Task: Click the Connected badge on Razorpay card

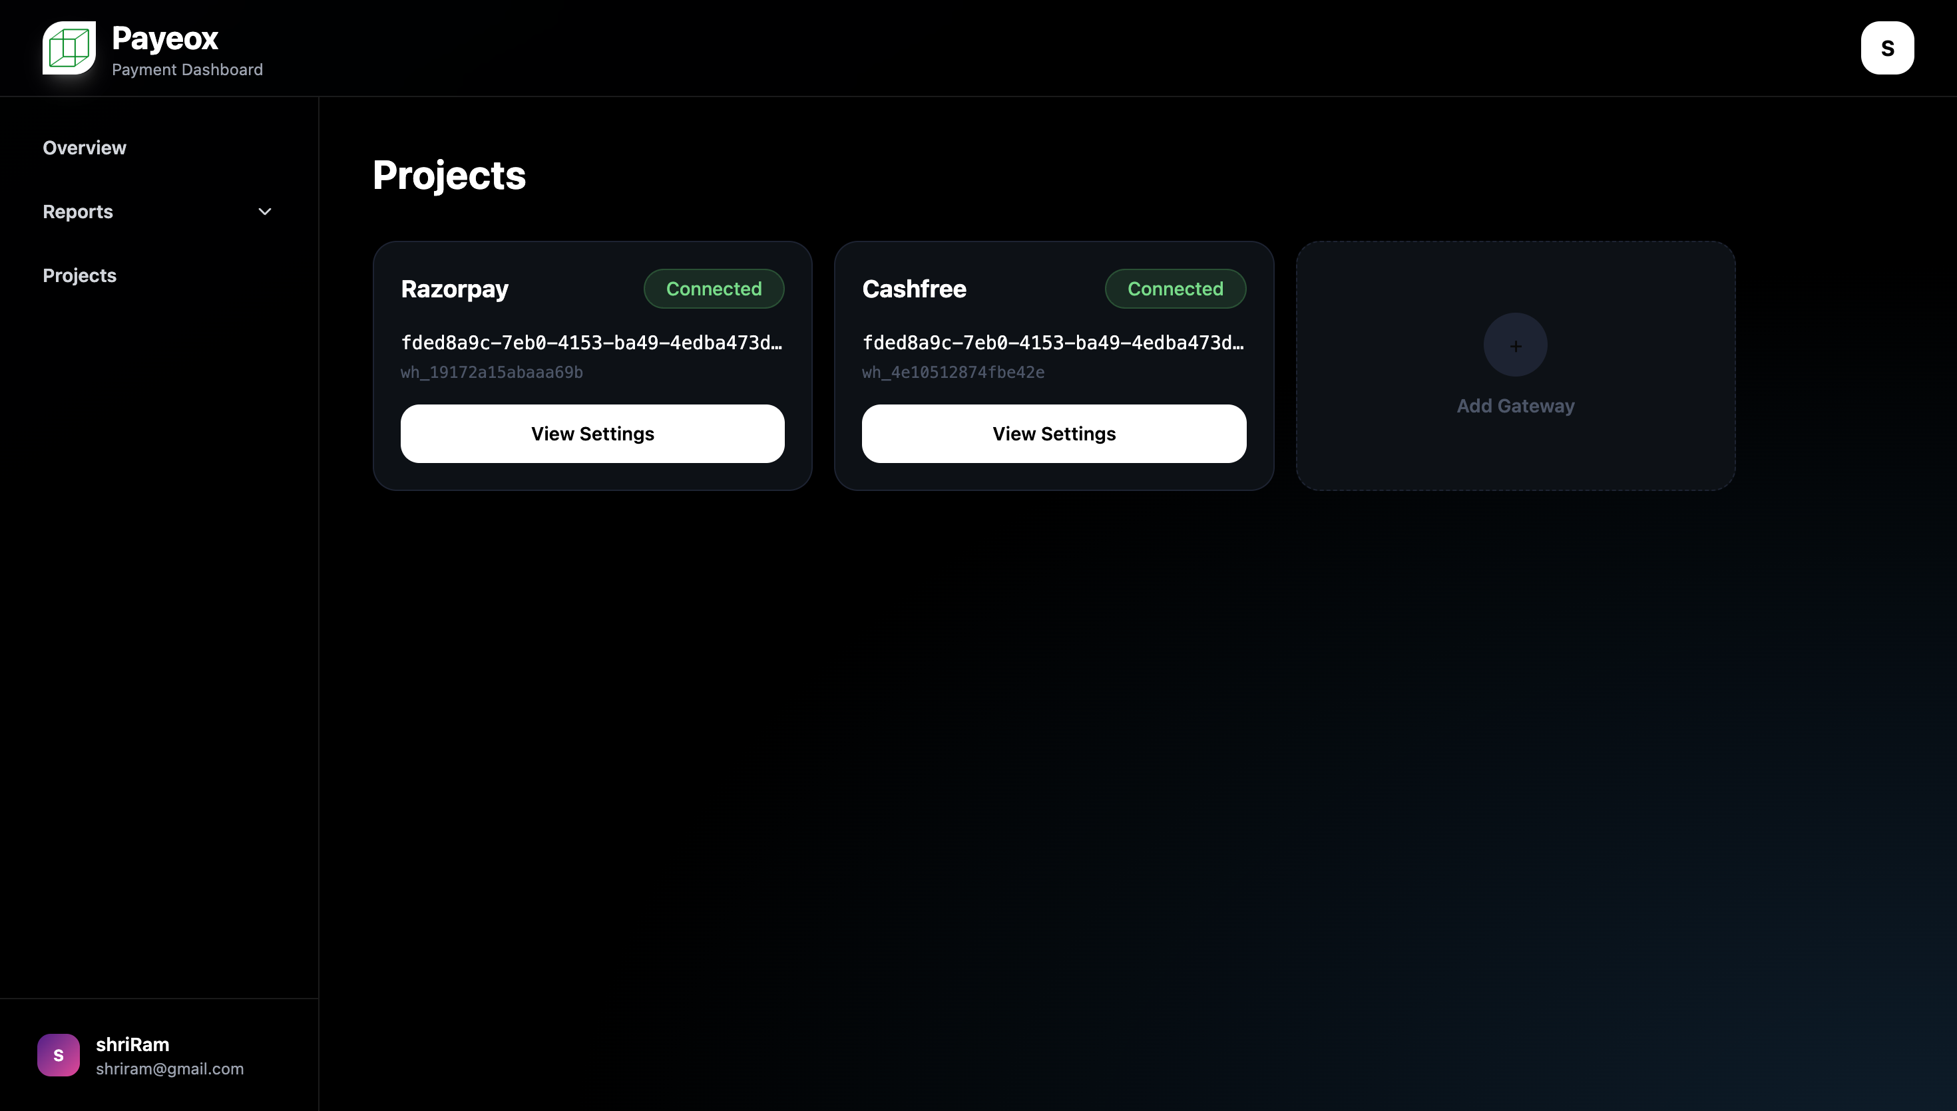Action: [x=714, y=289]
